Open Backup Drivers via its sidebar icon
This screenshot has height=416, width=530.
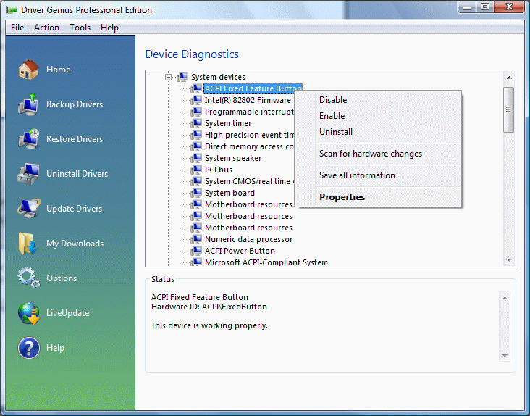(28, 104)
